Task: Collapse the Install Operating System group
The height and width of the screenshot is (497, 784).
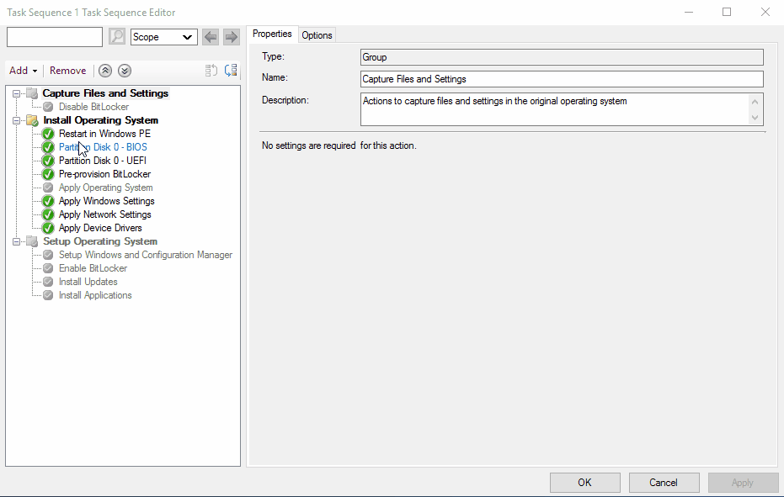Action: [x=17, y=120]
